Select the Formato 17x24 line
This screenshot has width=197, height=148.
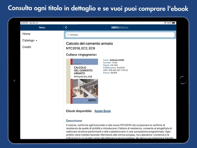pyautogui.click(x=110, y=63)
